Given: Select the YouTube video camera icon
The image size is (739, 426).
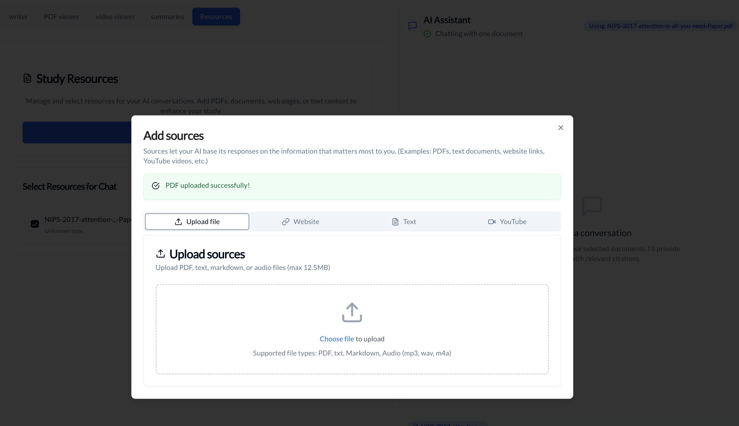Looking at the screenshot, I should point(492,221).
